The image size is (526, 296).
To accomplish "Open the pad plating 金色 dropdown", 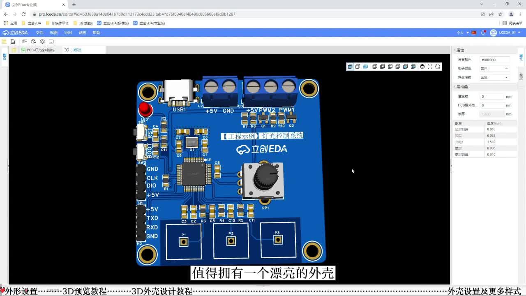I will click(x=495, y=77).
